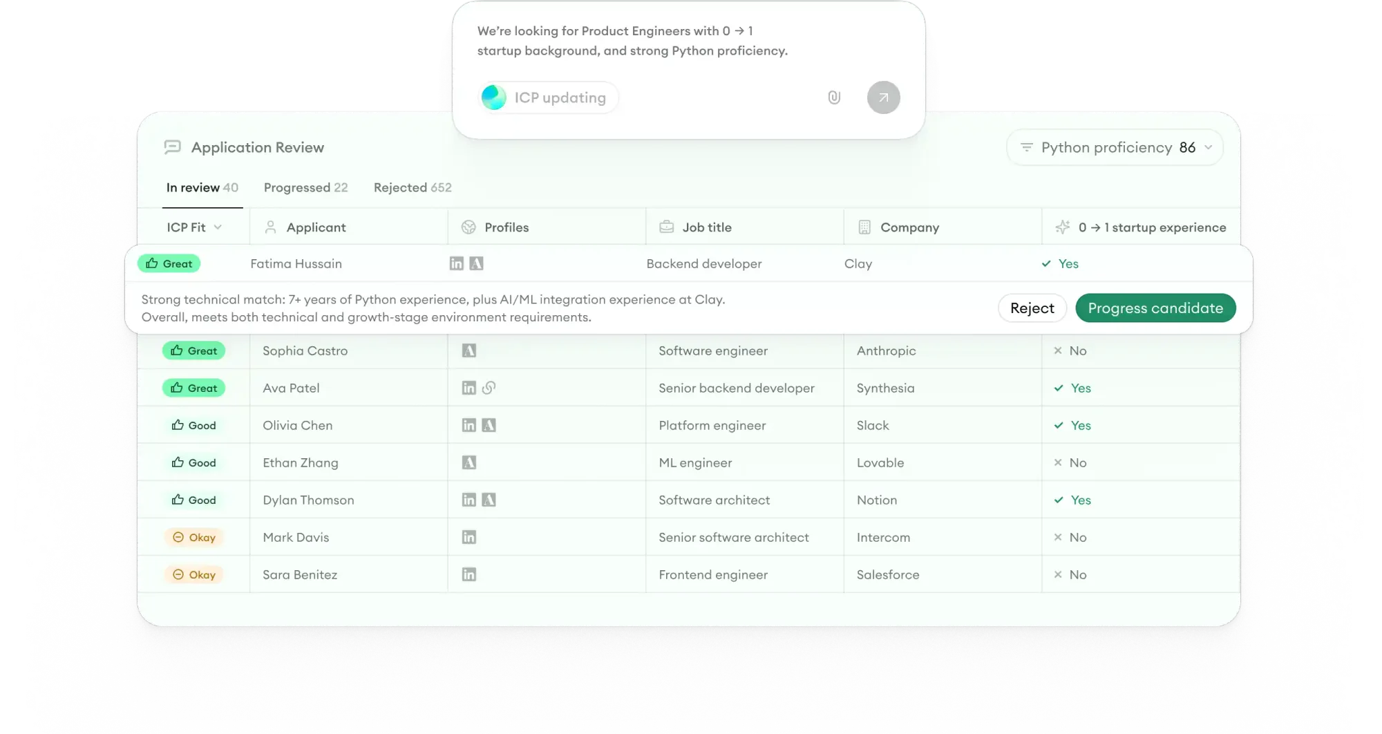Image resolution: width=1382 pixels, height=734 pixels.
Task: Select applicant name Ava Patel
Action: pyautogui.click(x=291, y=388)
